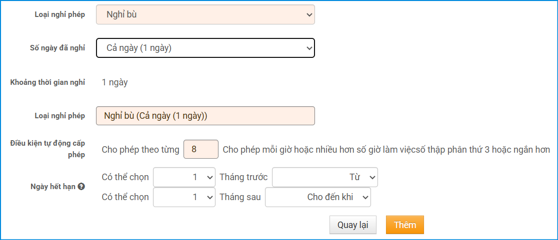Click the Khoảng thời gian nghỉ label

[x=47, y=82]
